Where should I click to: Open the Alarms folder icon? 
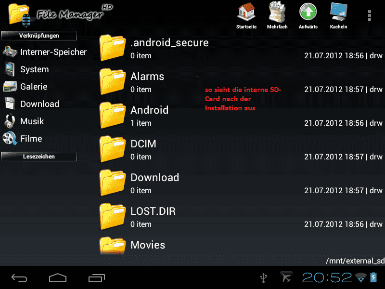[x=113, y=81]
